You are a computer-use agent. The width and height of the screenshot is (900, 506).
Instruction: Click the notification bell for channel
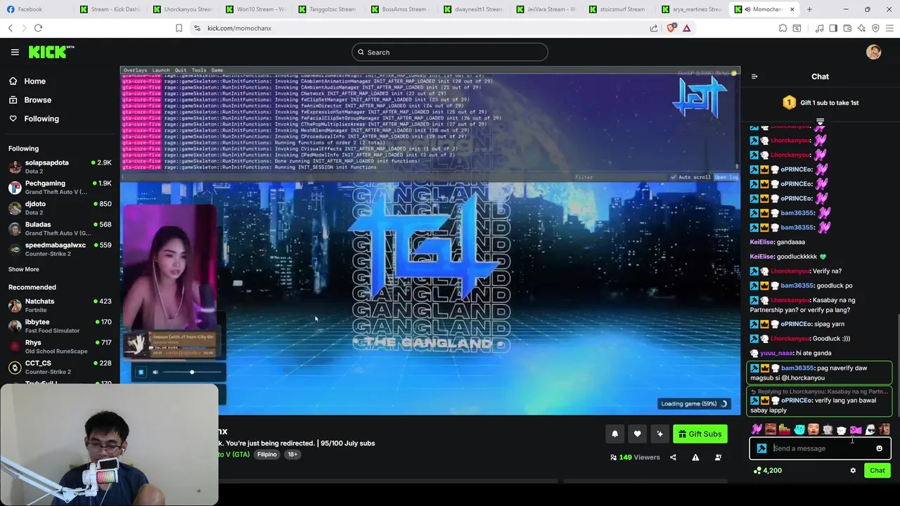615,434
